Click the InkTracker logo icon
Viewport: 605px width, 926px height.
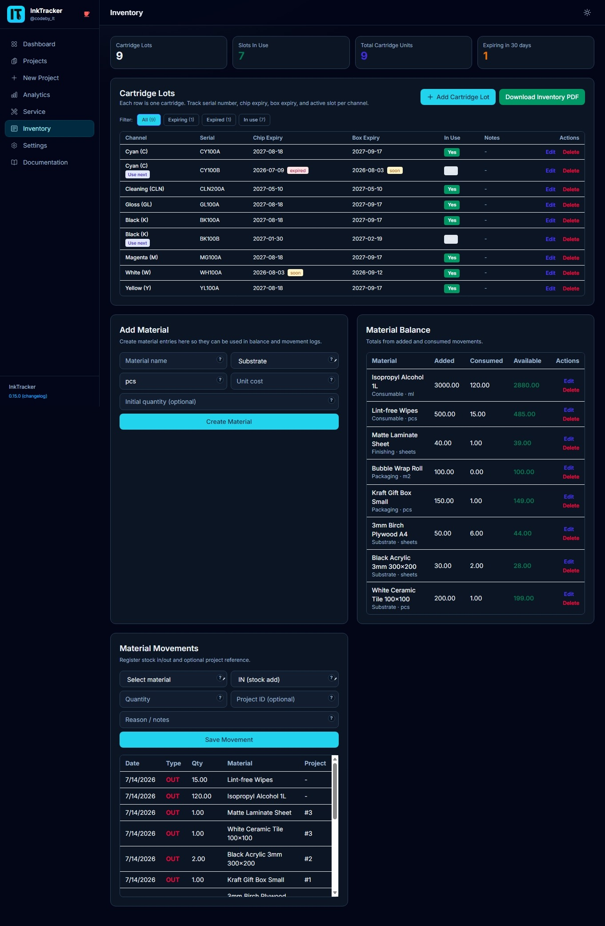[x=16, y=14]
